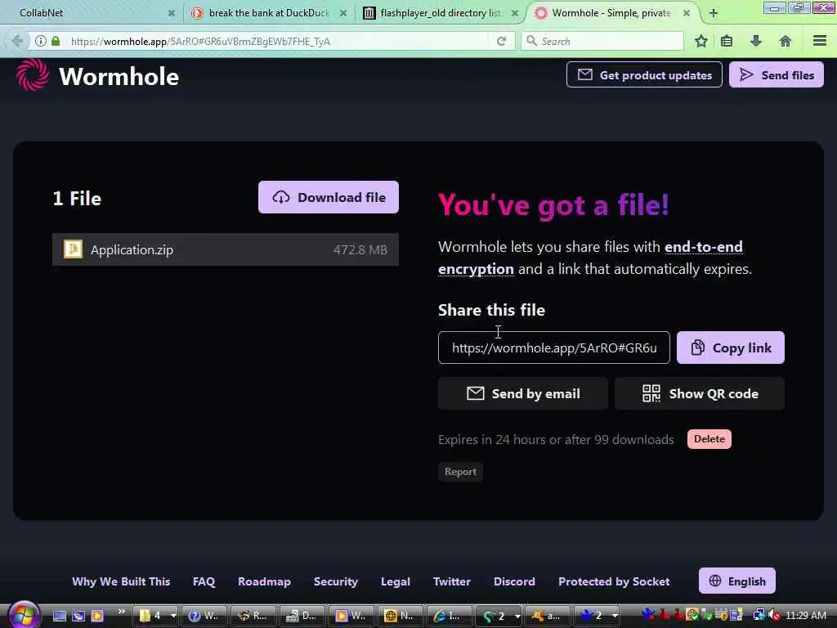Click the clipboard icon in Copy link
The height and width of the screenshot is (628, 837).
point(698,348)
